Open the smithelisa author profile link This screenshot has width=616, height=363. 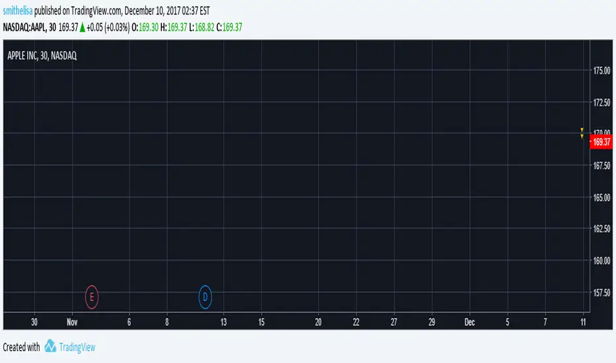(18, 11)
